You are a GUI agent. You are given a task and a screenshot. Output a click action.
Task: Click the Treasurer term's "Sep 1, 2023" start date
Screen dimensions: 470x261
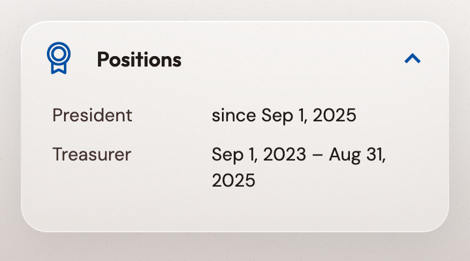[x=258, y=155]
